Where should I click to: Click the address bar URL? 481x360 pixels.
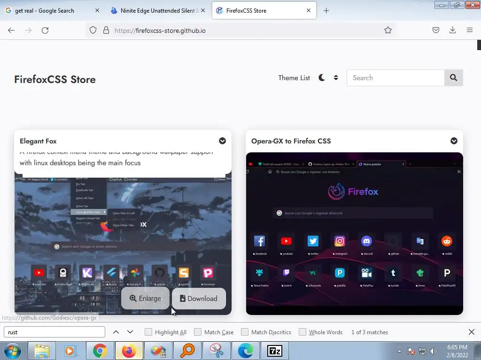[x=160, y=30]
